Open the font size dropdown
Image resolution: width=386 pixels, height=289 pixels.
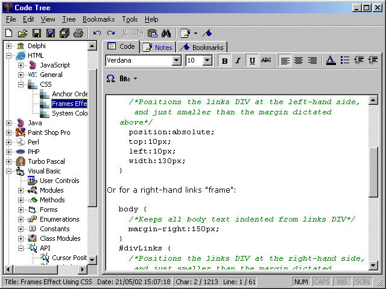coord(207,60)
